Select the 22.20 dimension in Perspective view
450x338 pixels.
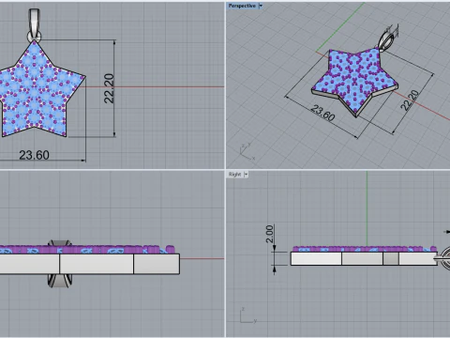click(x=410, y=100)
